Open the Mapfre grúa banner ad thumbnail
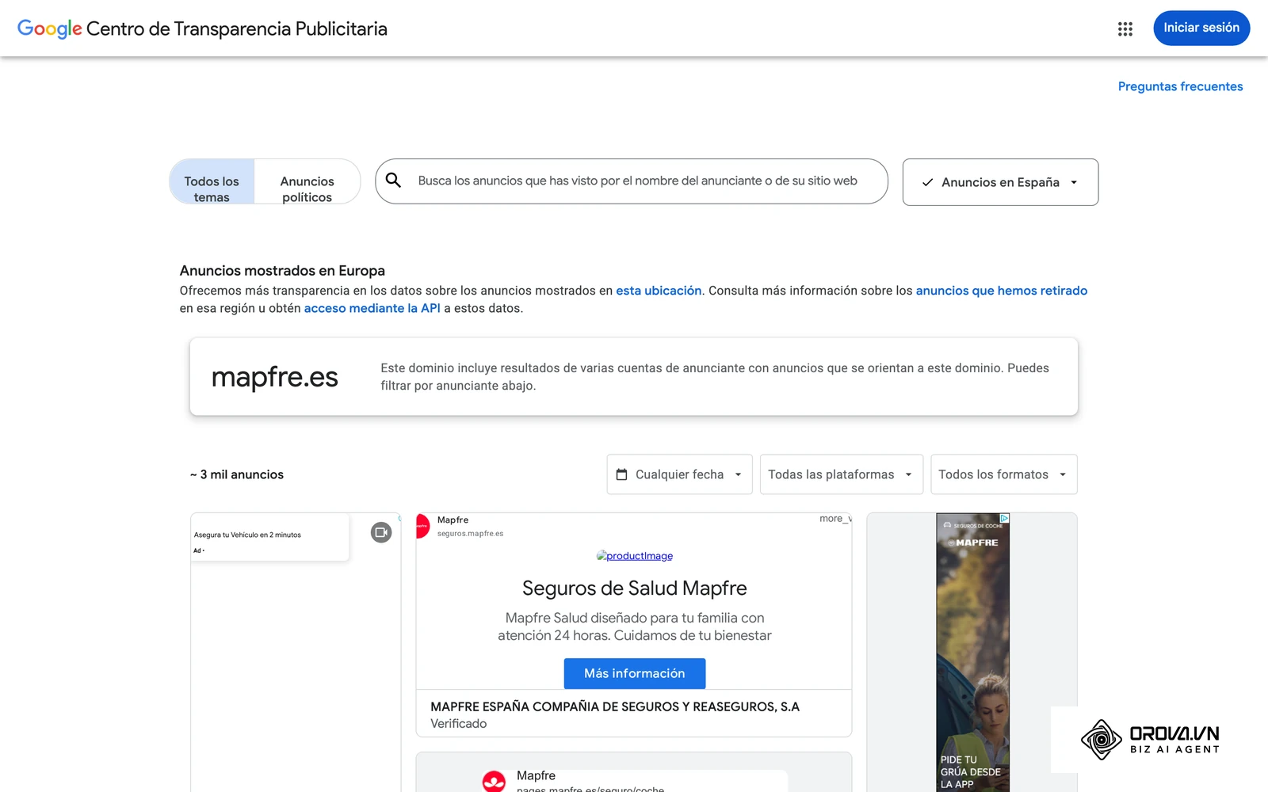1268x792 pixels. 972,652
